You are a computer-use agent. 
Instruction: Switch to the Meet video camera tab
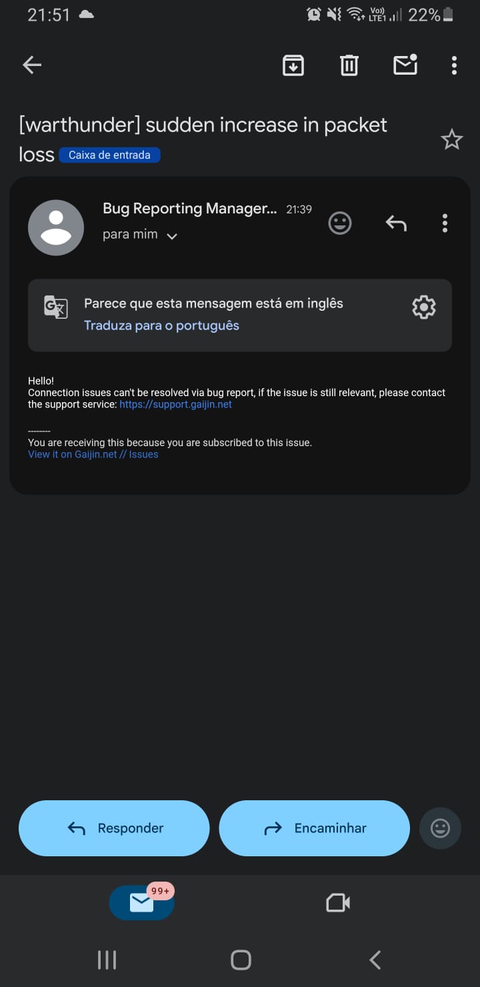tap(338, 902)
